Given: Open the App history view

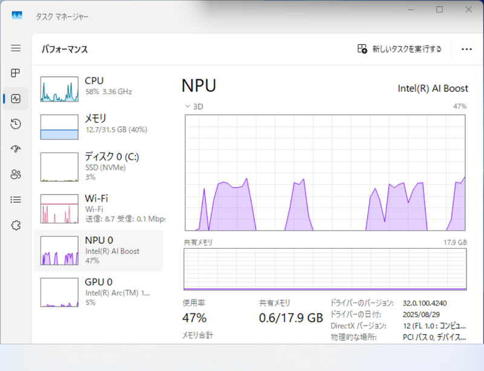Looking at the screenshot, I should 16,123.
